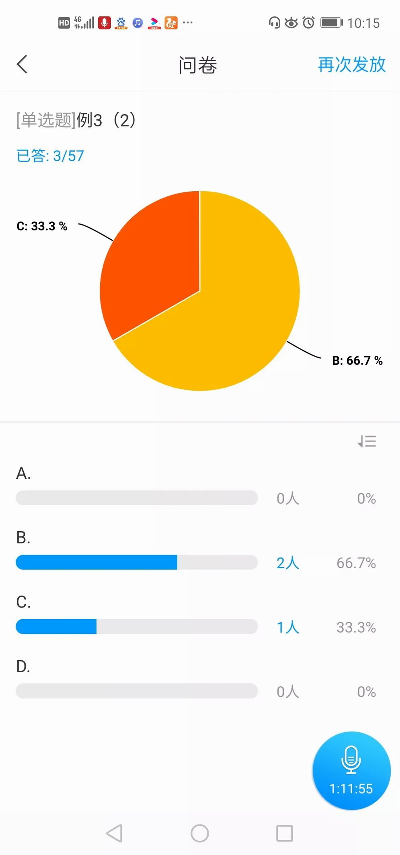Tap the back arrow icon
The width and height of the screenshot is (400, 855).
pos(22,64)
